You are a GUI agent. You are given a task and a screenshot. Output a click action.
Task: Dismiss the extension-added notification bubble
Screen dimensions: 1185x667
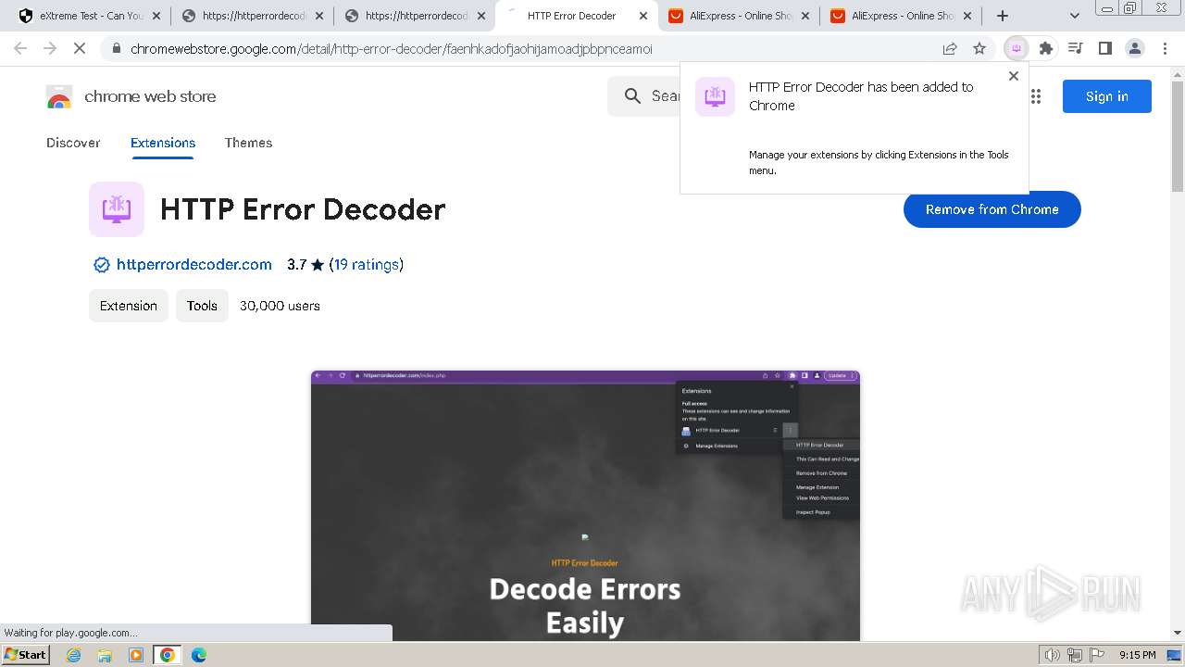pyautogui.click(x=1014, y=76)
